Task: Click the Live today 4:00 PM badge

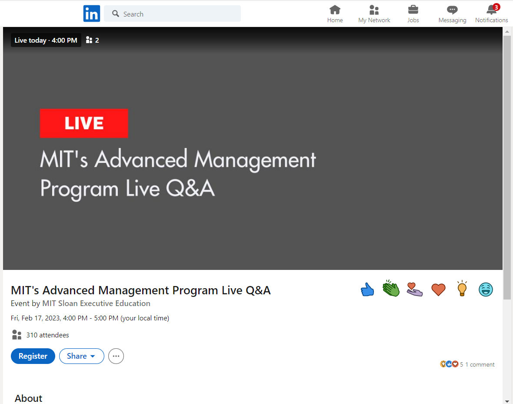Action: (46, 40)
